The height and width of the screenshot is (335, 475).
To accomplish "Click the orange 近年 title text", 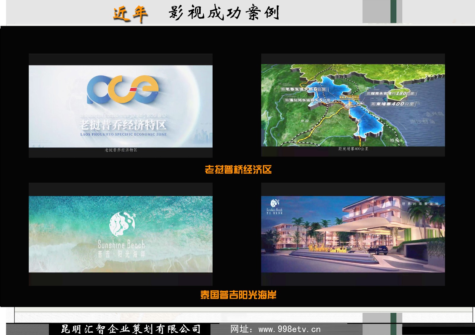I will (x=130, y=14).
